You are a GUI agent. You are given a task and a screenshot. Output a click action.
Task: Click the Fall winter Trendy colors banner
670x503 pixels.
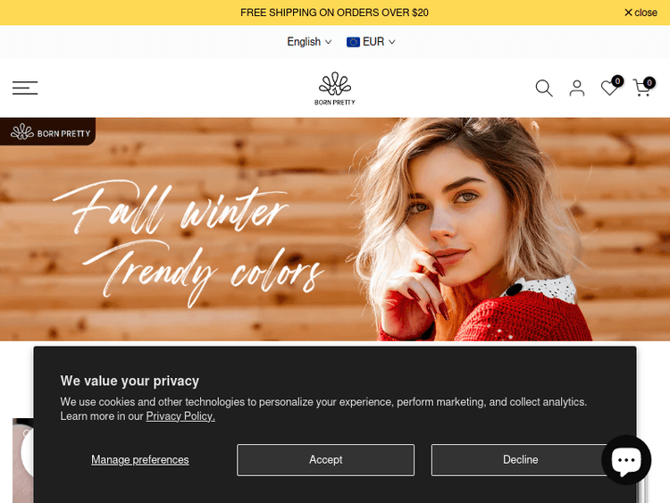335,230
